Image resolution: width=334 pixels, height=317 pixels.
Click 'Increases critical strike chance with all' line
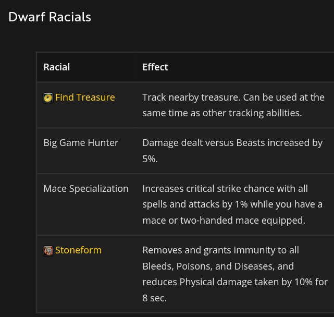[x=225, y=189]
